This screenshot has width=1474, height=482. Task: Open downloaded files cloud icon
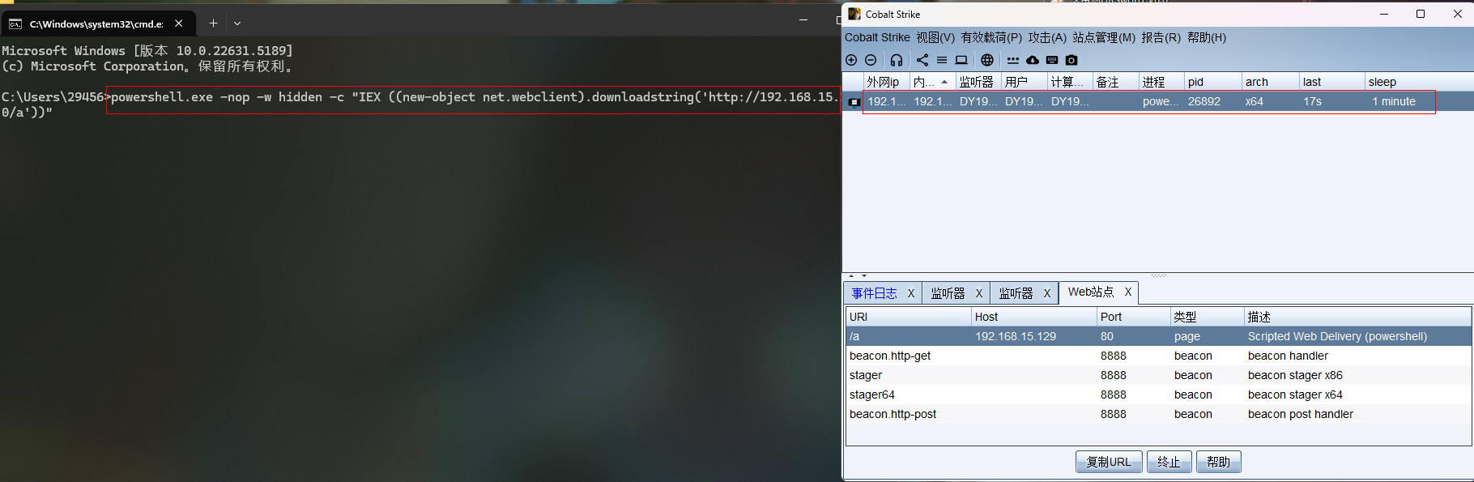pyautogui.click(x=1033, y=60)
